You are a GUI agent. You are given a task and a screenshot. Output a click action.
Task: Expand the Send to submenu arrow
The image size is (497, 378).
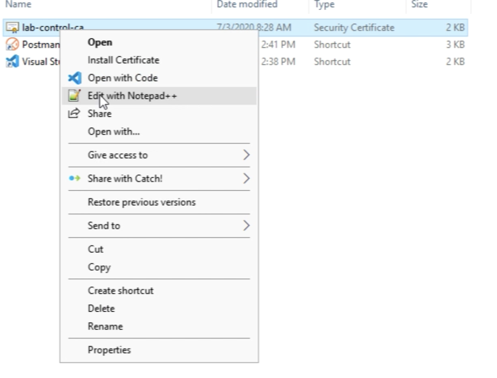[x=246, y=226]
